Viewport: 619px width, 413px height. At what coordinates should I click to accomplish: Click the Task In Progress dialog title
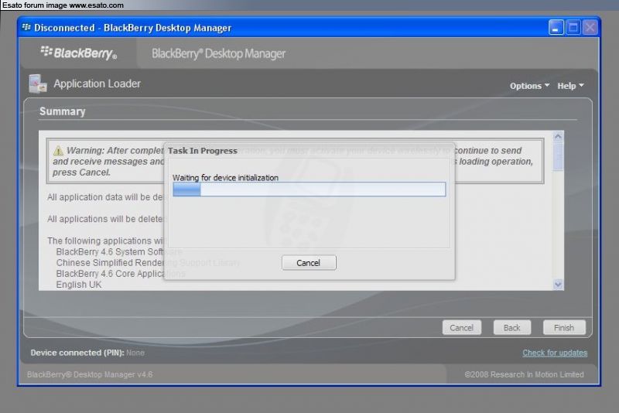tap(203, 151)
